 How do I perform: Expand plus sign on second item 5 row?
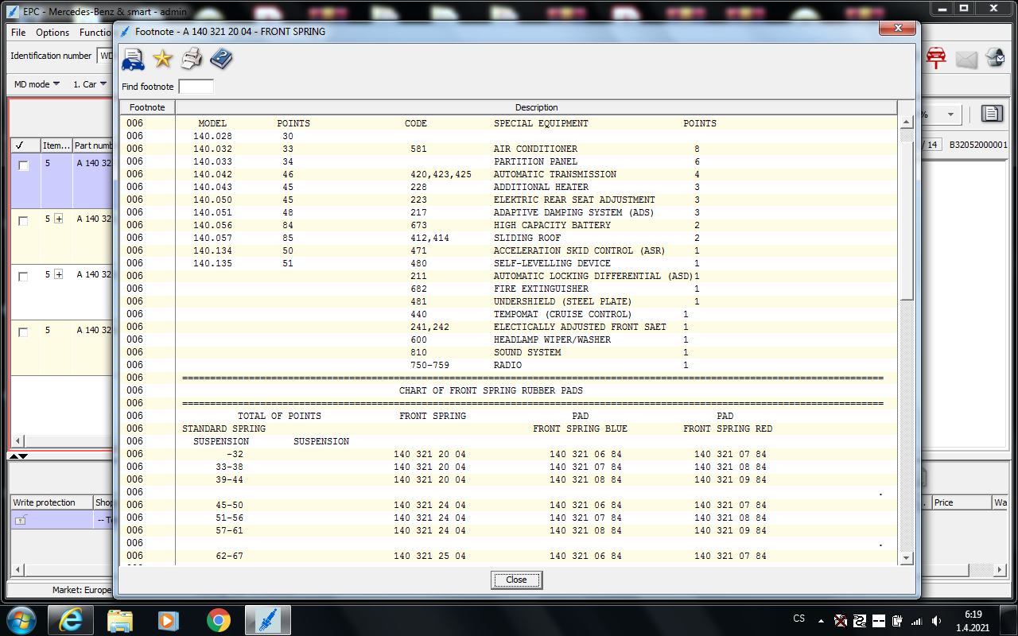point(58,219)
